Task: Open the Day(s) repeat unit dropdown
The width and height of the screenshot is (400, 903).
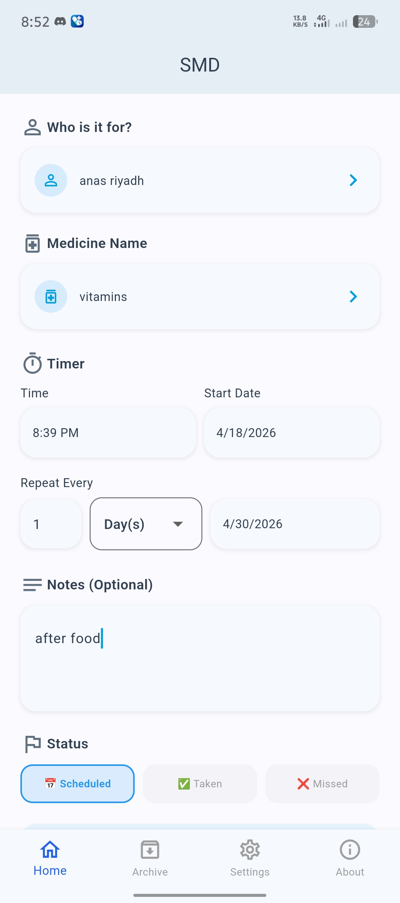Action: 146,524
